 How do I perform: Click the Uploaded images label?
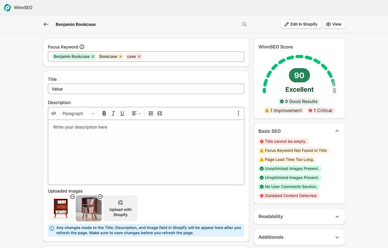[65, 191]
